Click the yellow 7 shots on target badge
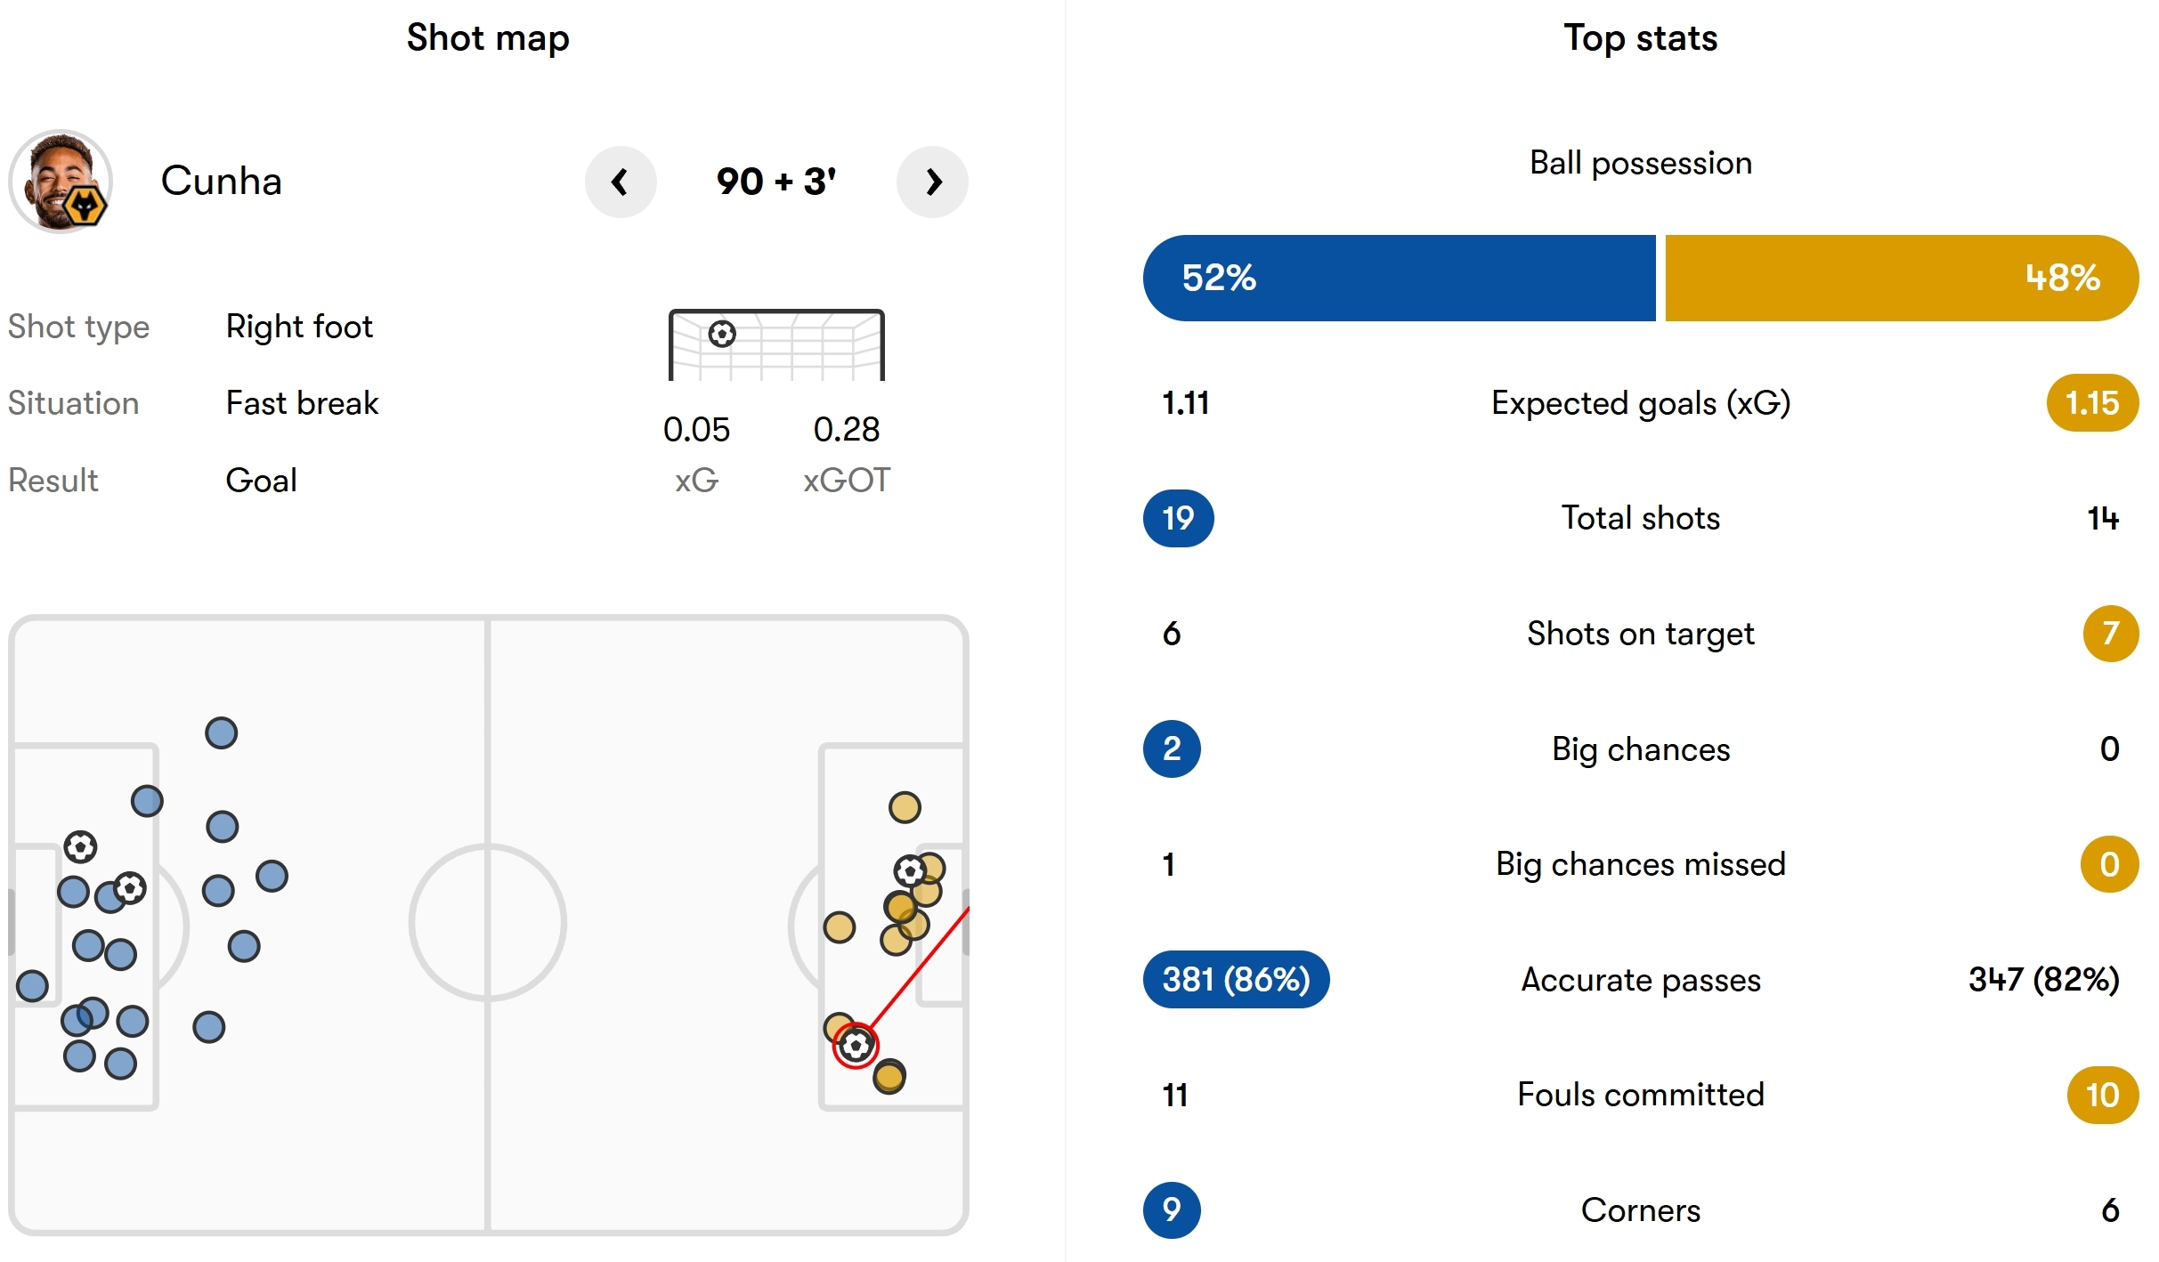Screen dimensions: 2159x1262 click(x=2110, y=634)
